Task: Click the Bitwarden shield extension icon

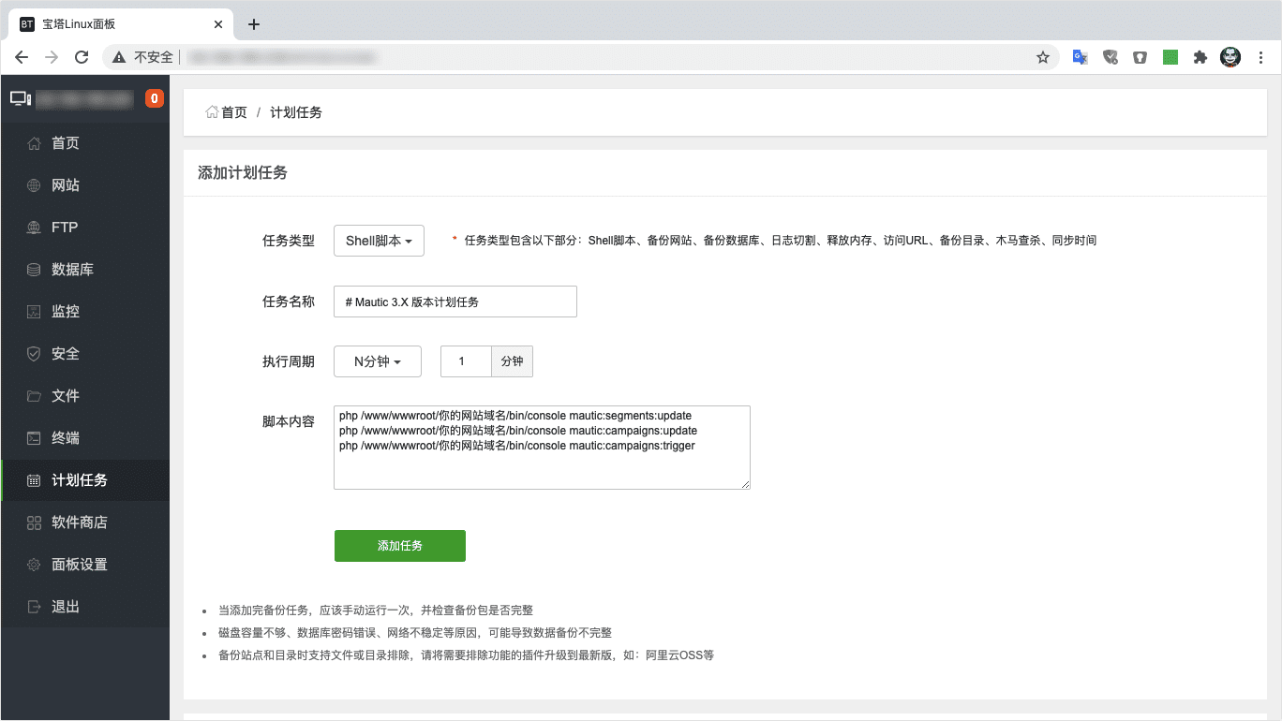Action: point(1140,57)
